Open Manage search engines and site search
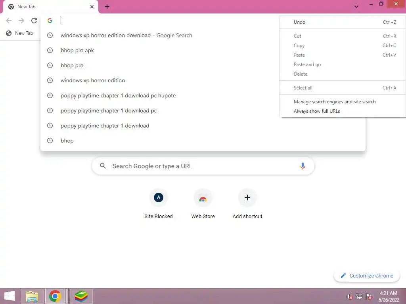Image resolution: width=406 pixels, height=304 pixels. pos(343,102)
